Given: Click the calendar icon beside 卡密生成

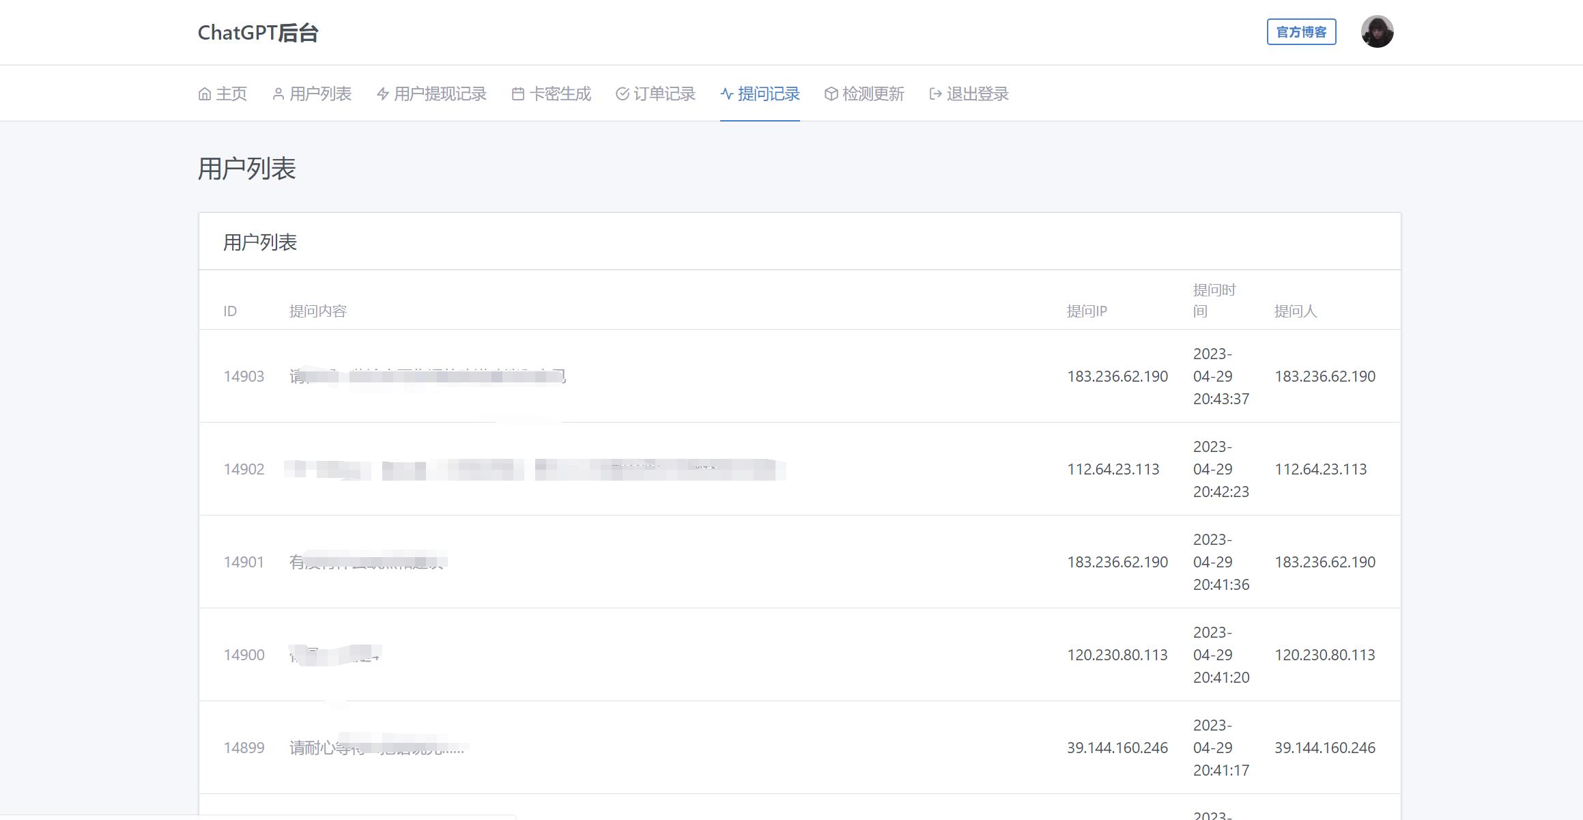Looking at the screenshot, I should 518,94.
